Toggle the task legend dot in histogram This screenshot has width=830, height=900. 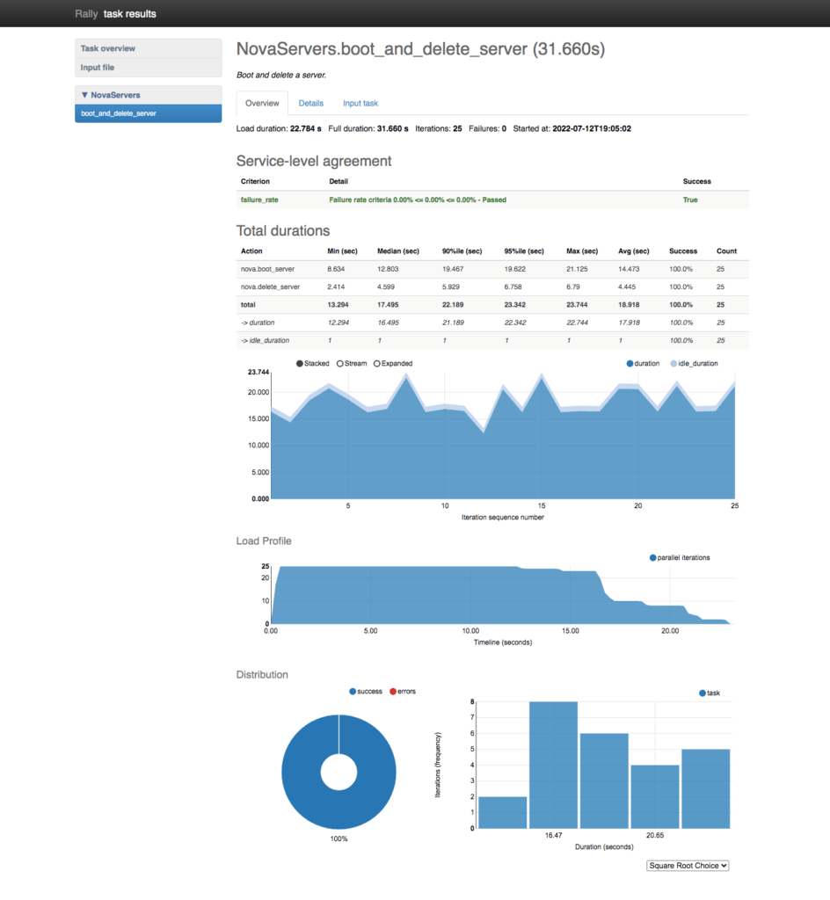(703, 693)
